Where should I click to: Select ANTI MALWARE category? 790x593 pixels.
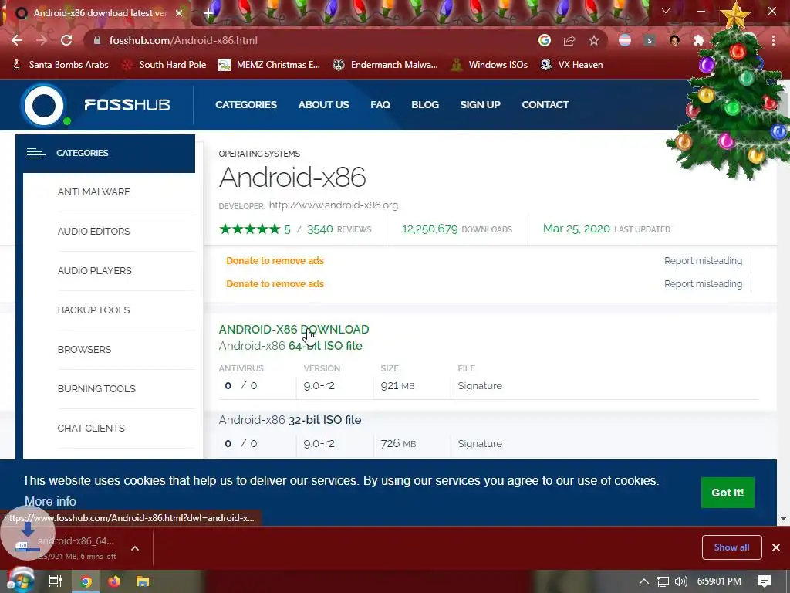93,191
